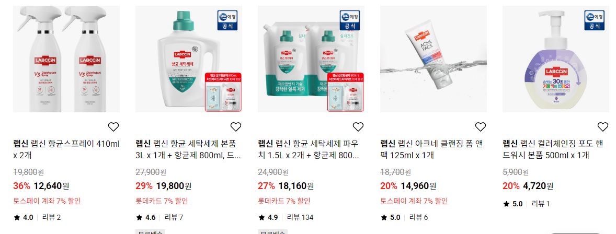Open the 3L laundry detergent bottle image
Viewport: 616px width, 234px height.
coord(189,59)
